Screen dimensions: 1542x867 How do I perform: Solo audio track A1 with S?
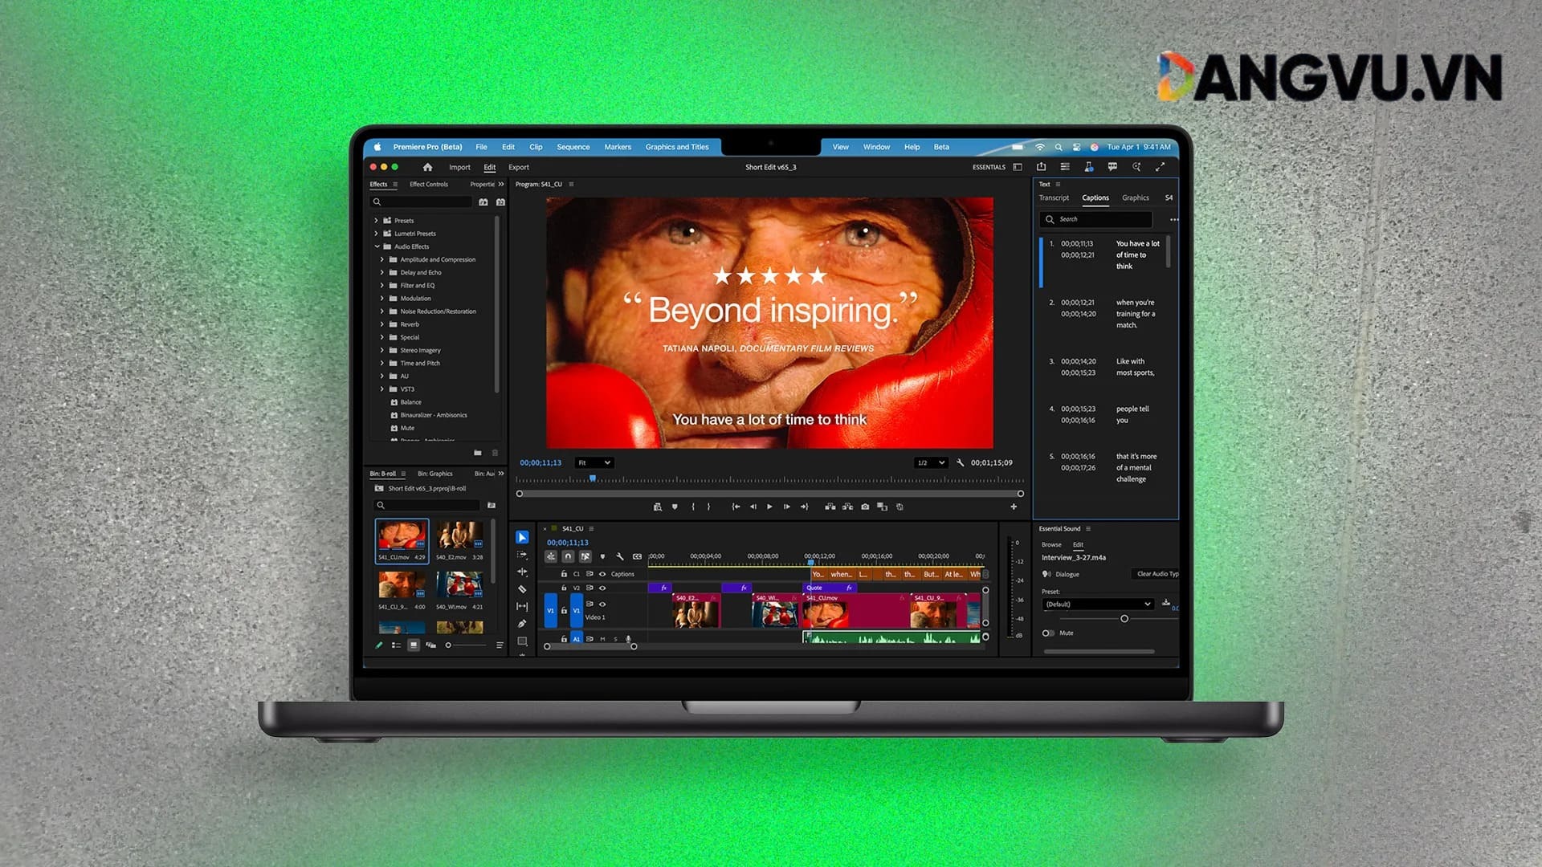[616, 639]
